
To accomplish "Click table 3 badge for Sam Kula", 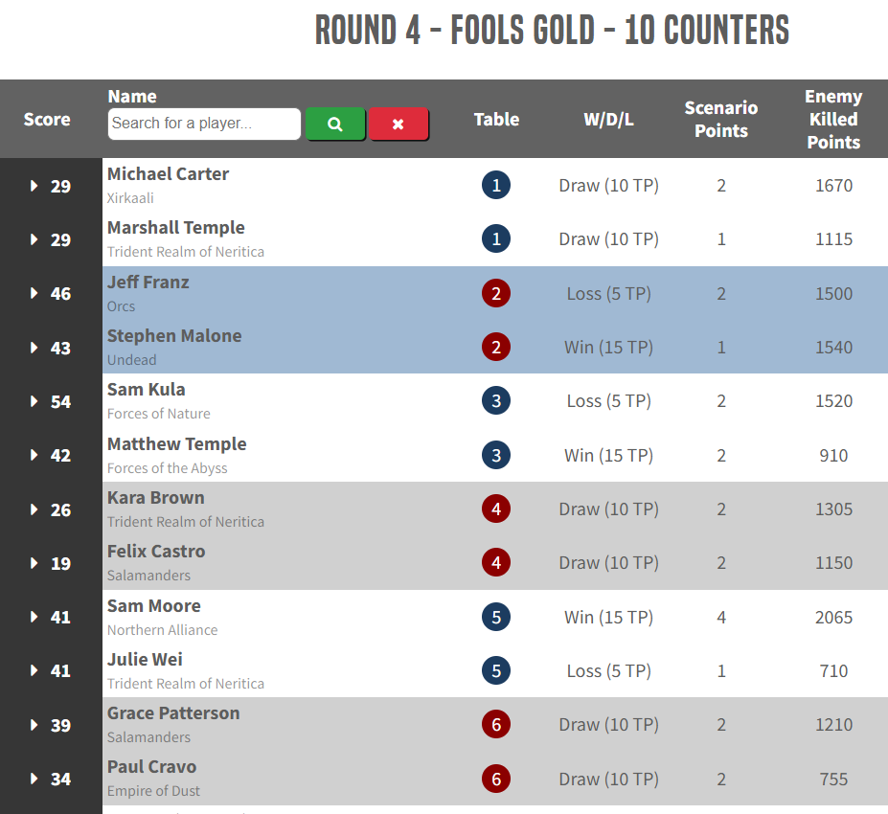I will tap(496, 400).
